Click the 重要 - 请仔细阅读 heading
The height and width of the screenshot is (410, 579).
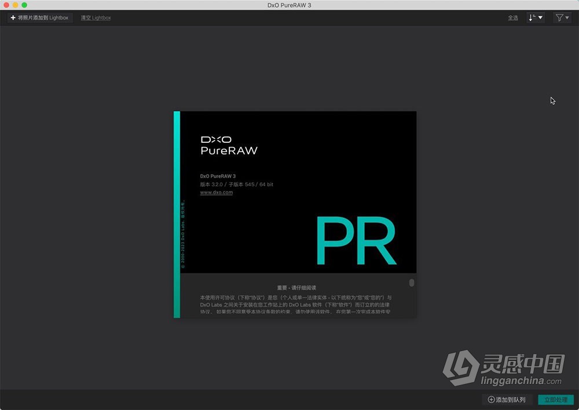pos(296,287)
